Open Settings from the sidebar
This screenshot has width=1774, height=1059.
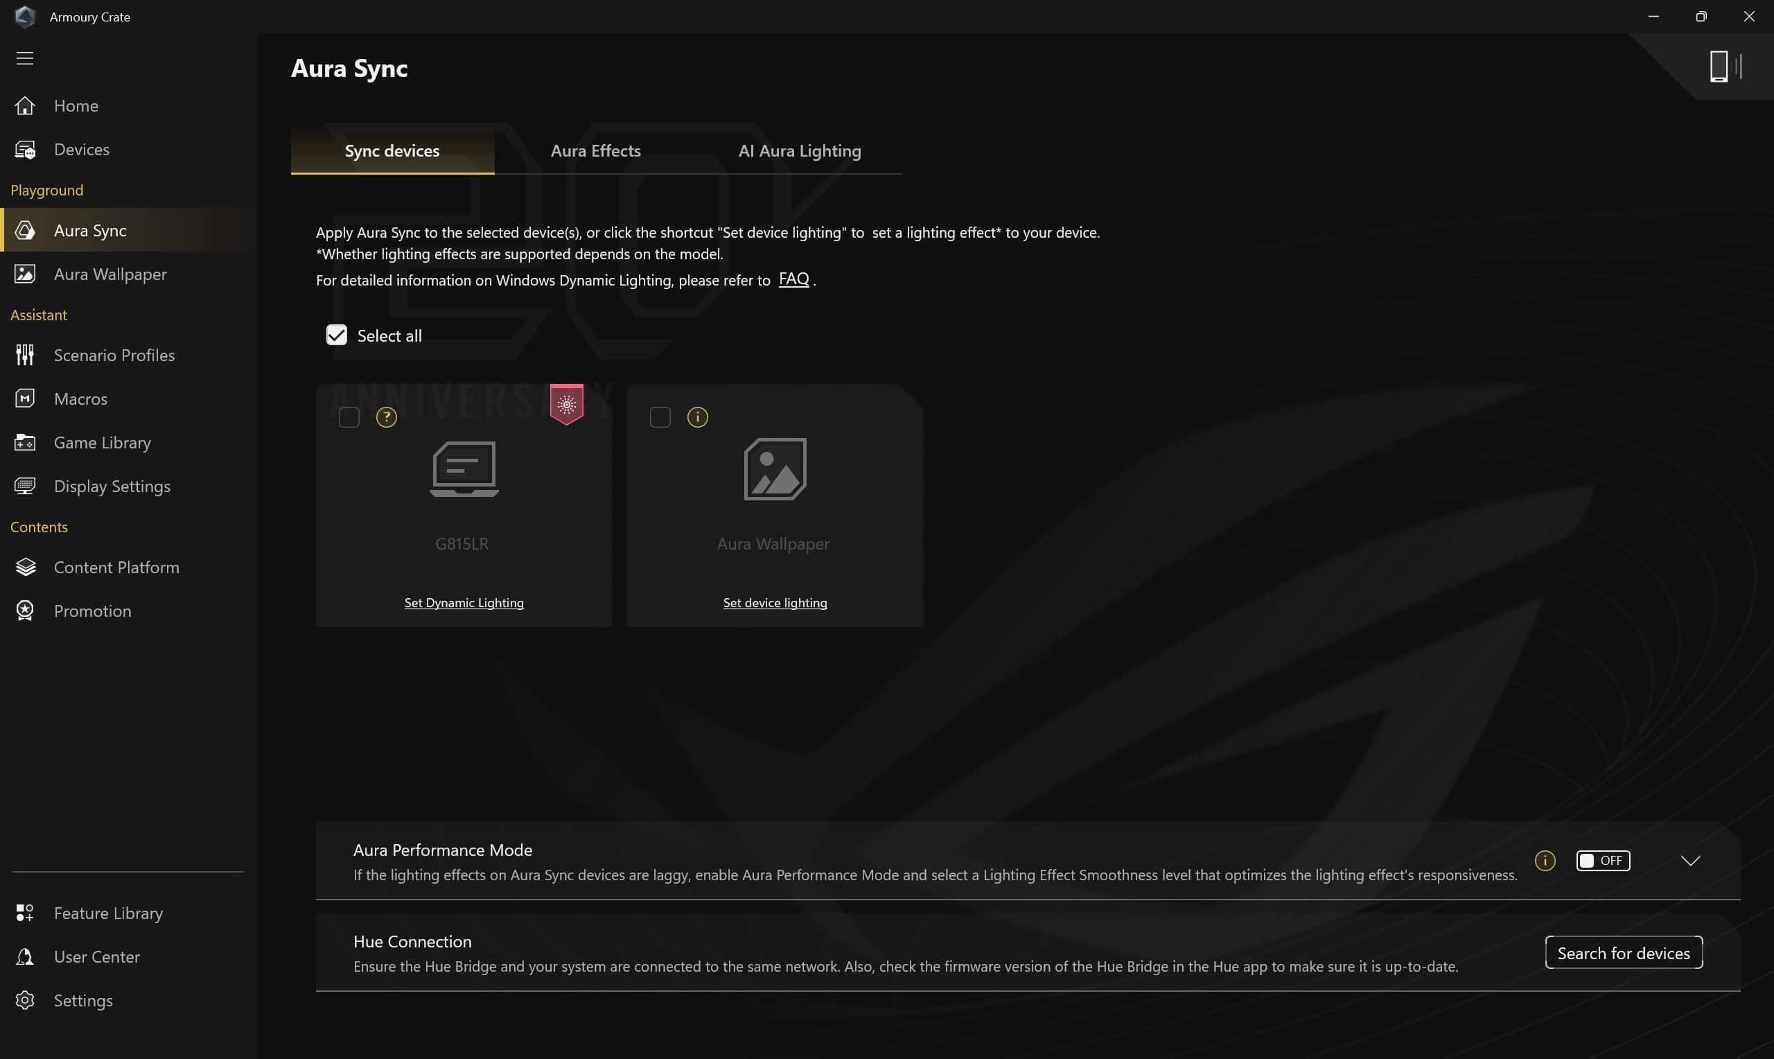click(x=128, y=1001)
